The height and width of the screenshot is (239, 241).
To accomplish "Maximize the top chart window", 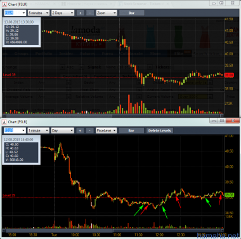I will [221, 3].
